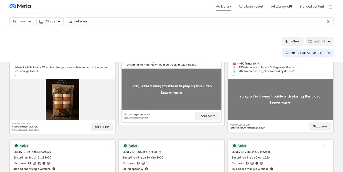Open the All ads category dropdown

(x=50, y=21)
